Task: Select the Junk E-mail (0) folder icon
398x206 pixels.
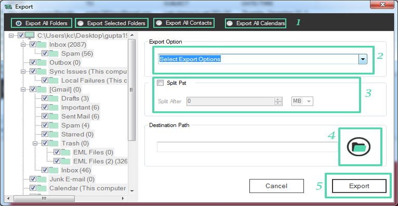Action: (x=42, y=179)
